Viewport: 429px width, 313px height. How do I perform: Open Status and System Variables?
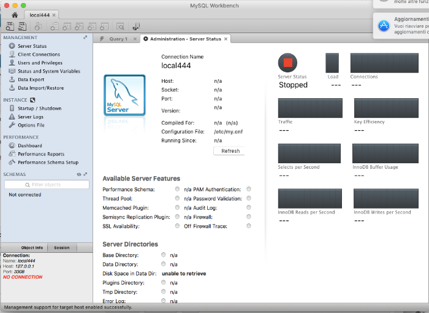tap(49, 71)
